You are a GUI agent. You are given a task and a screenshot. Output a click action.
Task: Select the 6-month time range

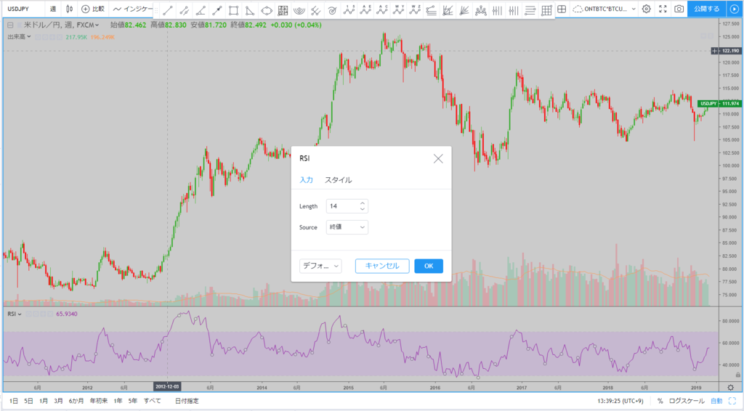(x=76, y=401)
